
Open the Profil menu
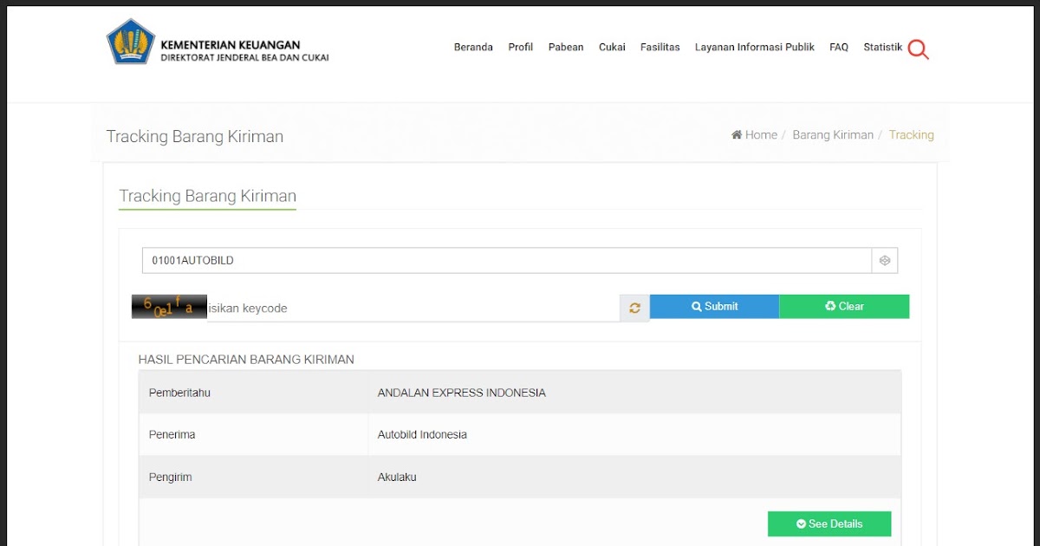pyautogui.click(x=520, y=48)
